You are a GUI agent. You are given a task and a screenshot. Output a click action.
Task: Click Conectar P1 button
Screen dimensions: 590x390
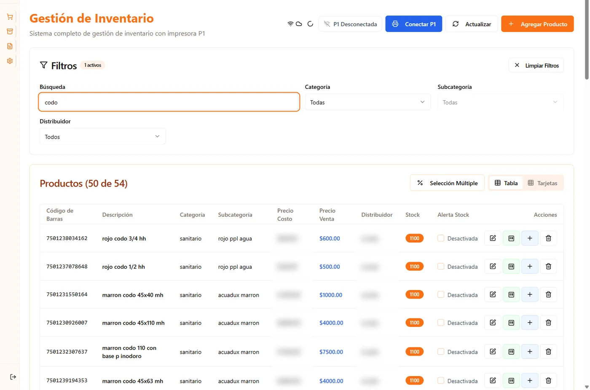coord(414,24)
